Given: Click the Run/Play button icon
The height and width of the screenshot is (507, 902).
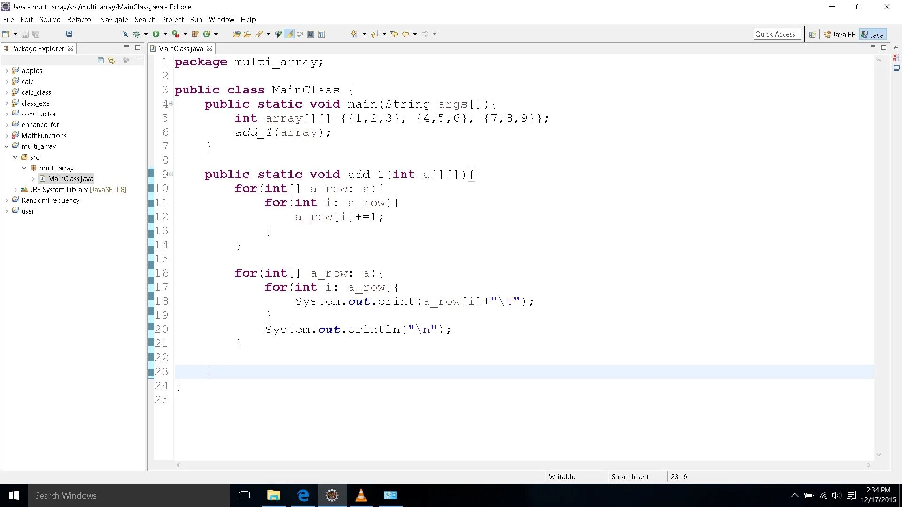Looking at the screenshot, I should (x=155, y=34).
